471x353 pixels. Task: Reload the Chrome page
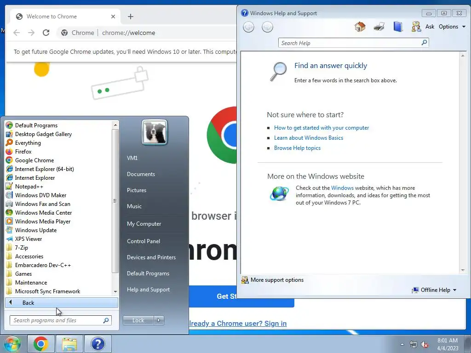click(x=46, y=33)
